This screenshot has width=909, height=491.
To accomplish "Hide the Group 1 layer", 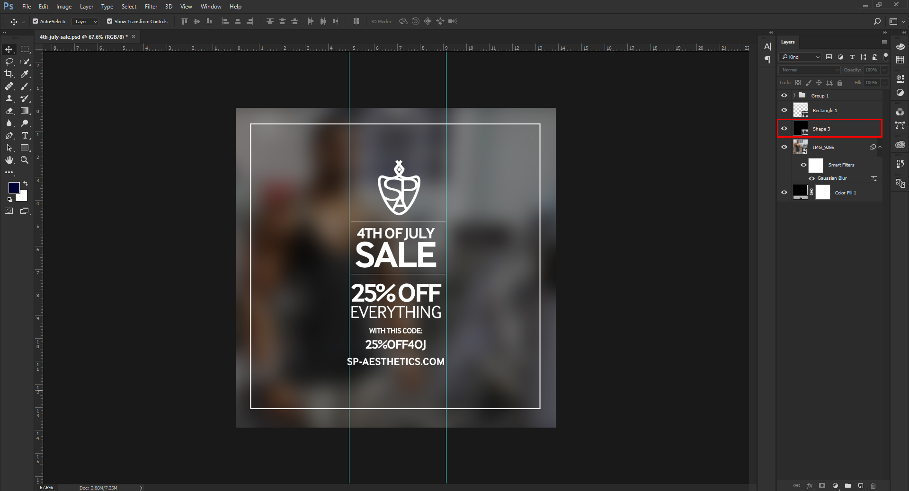I will (784, 96).
